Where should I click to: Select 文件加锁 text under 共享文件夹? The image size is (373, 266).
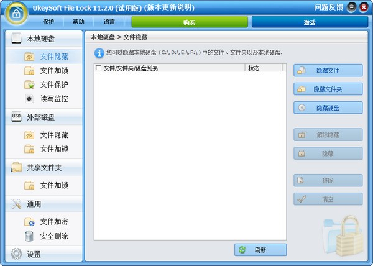(x=54, y=185)
